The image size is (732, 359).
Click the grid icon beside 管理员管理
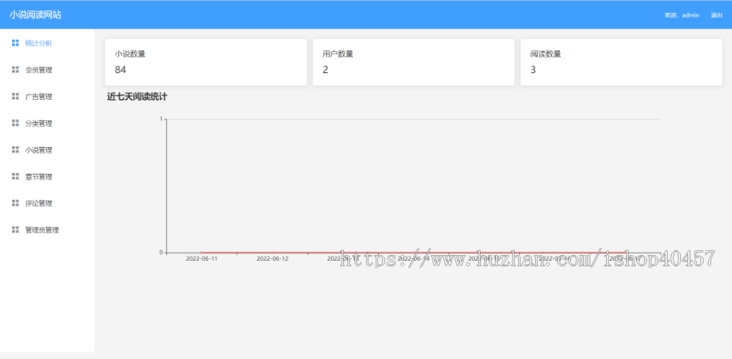pyautogui.click(x=15, y=229)
